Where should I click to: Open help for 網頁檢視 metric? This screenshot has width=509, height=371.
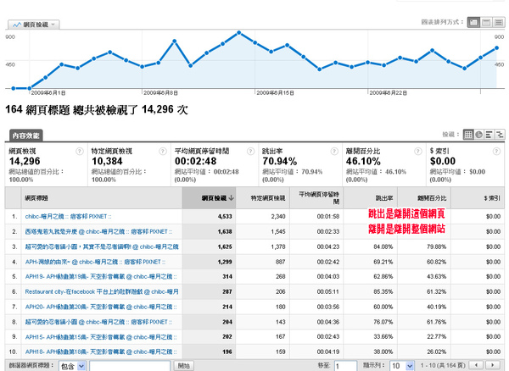(x=80, y=152)
